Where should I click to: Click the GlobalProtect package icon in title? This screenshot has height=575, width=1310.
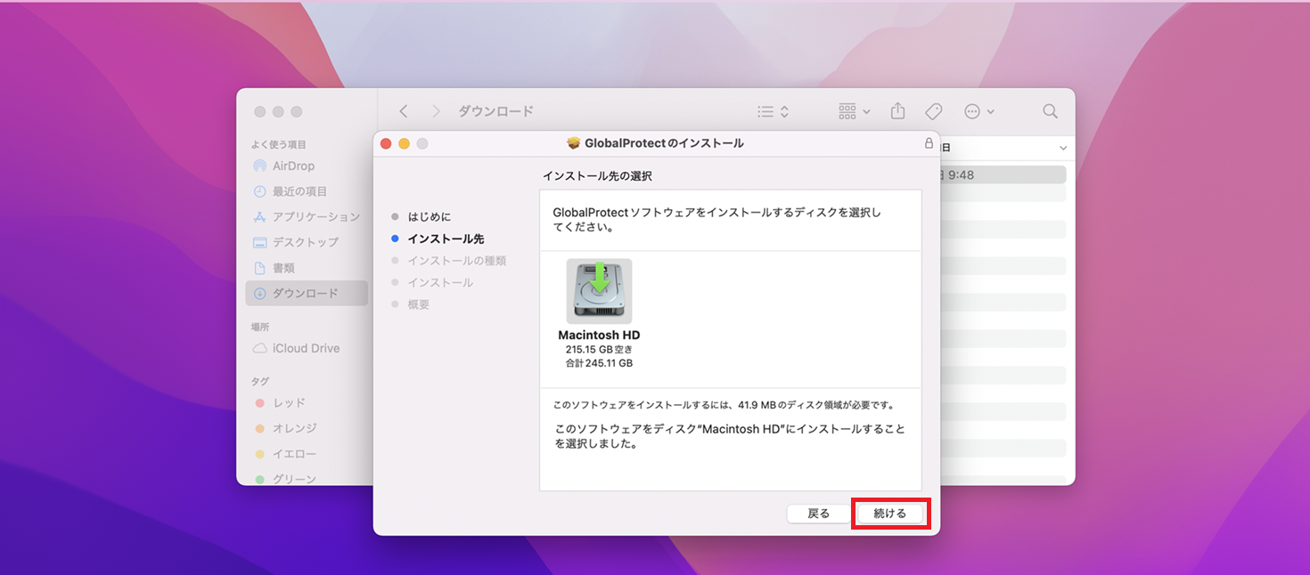pos(574,143)
